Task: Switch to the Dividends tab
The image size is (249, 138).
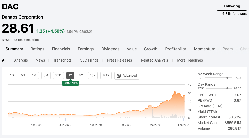Action: (110, 49)
